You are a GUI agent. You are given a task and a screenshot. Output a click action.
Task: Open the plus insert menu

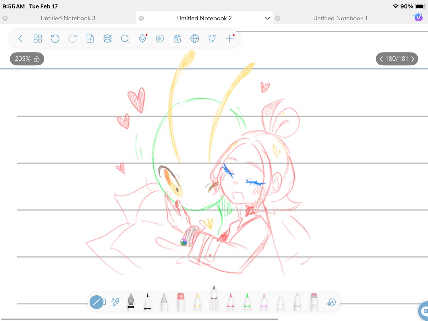coord(230,39)
